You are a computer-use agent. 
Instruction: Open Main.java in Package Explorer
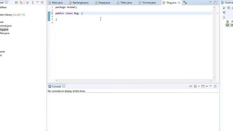pyautogui.click(x=4, y=33)
